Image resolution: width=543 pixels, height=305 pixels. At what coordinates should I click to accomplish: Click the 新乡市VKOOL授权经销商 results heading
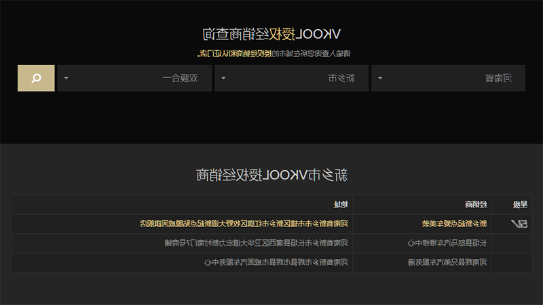[271, 176]
